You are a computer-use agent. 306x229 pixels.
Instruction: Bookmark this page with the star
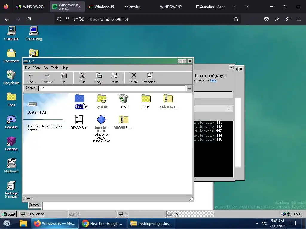(x=236, y=19)
